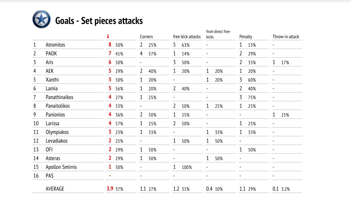
Task: Select the Aris team name
Action: [49, 62]
